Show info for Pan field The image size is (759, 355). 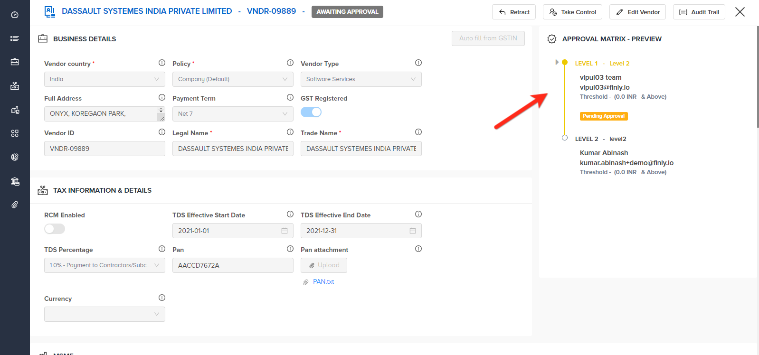click(x=290, y=249)
